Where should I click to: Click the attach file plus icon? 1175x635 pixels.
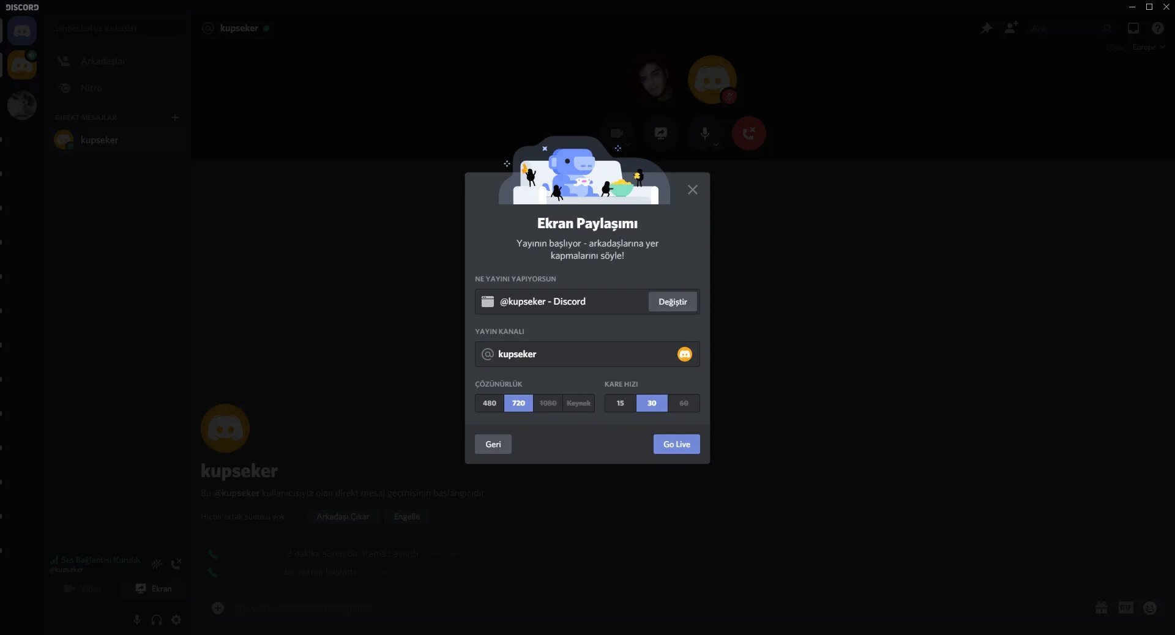pos(218,608)
